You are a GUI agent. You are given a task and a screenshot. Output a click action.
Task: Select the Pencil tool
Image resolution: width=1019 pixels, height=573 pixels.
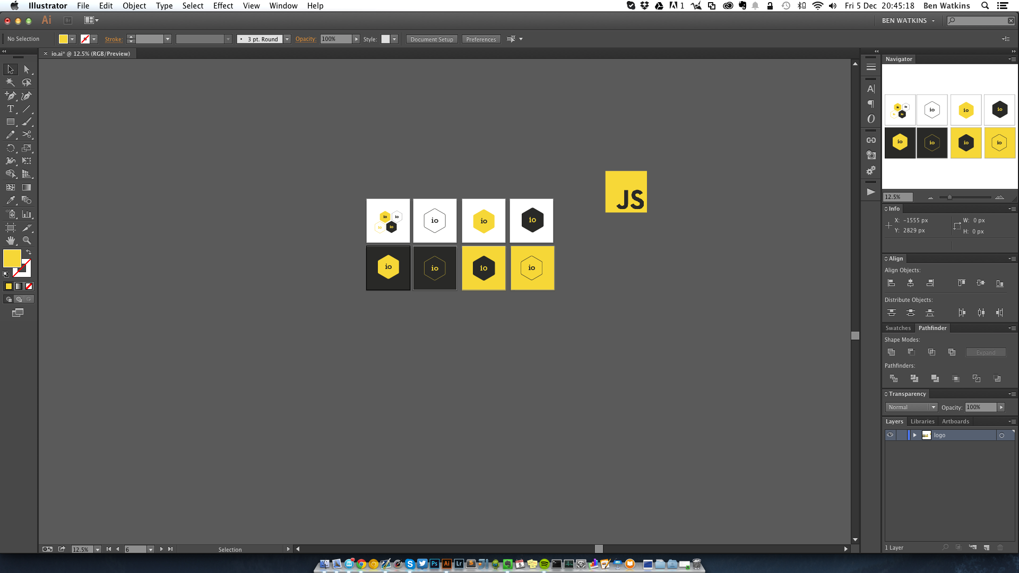pyautogui.click(x=11, y=135)
